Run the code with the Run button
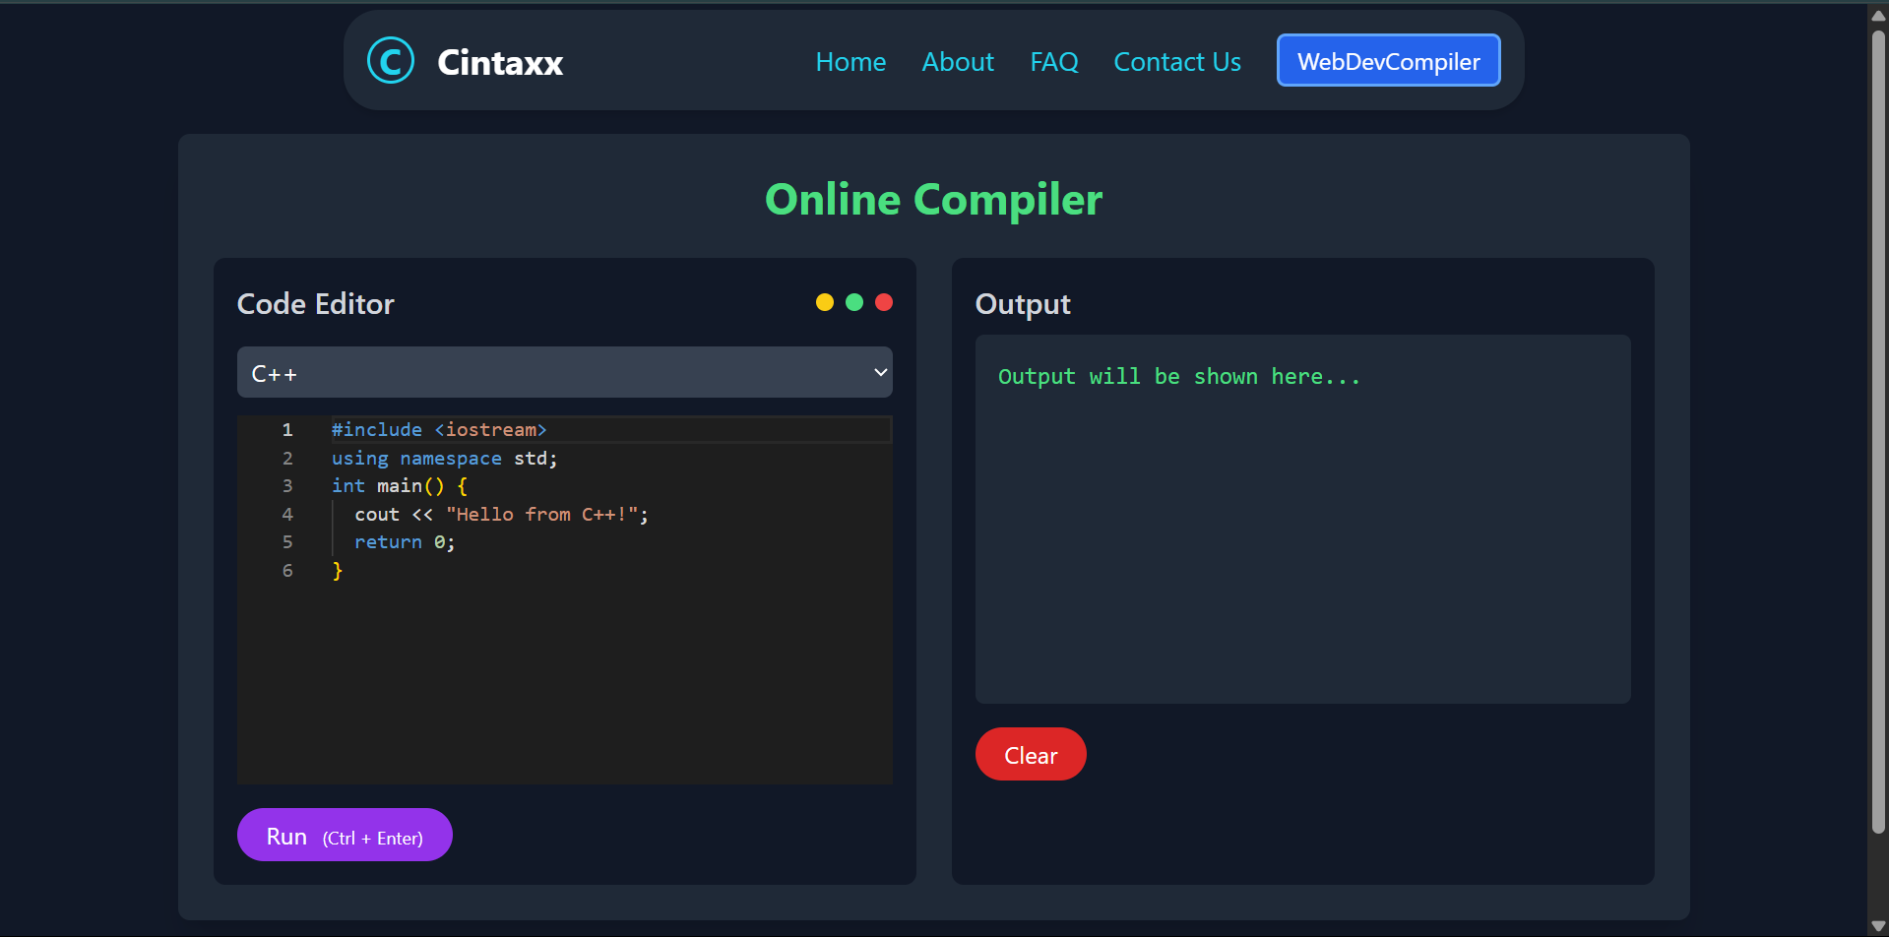 coord(345,836)
